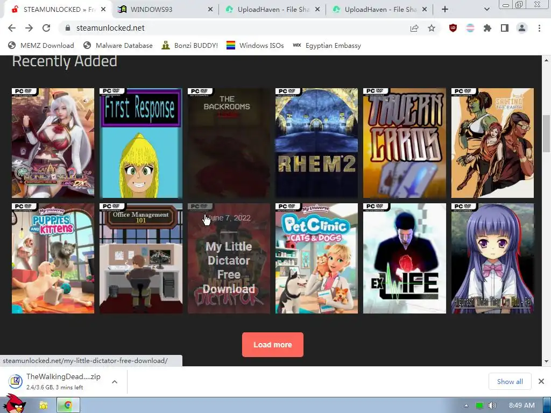Show hidden system tray icons
Viewport: 551px width, 413px height.
467,405
